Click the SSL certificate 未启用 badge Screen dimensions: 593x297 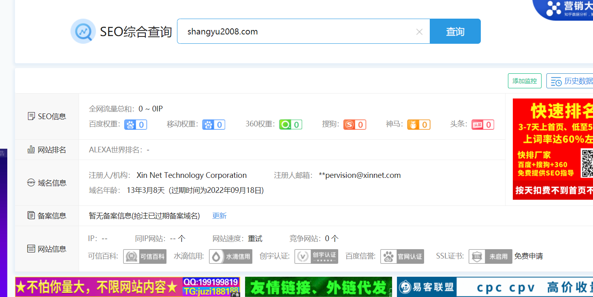(x=490, y=256)
